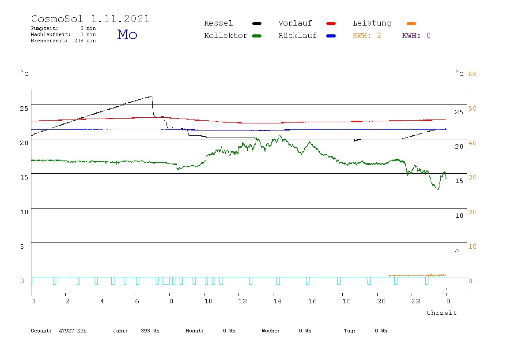Click the "Monat:" label in the footer

tap(195, 331)
